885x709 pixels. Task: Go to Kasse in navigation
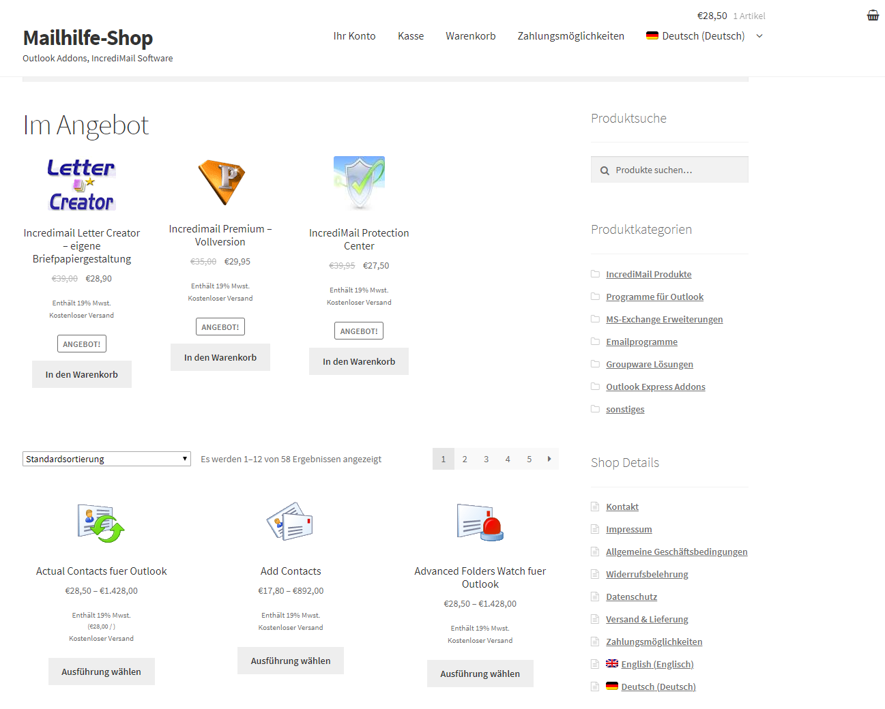click(411, 36)
